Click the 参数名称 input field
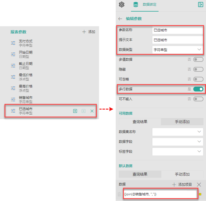The image size is (206, 201). click(x=177, y=30)
